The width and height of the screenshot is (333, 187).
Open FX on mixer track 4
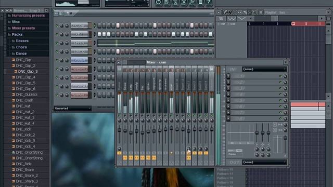coord(142,157)
